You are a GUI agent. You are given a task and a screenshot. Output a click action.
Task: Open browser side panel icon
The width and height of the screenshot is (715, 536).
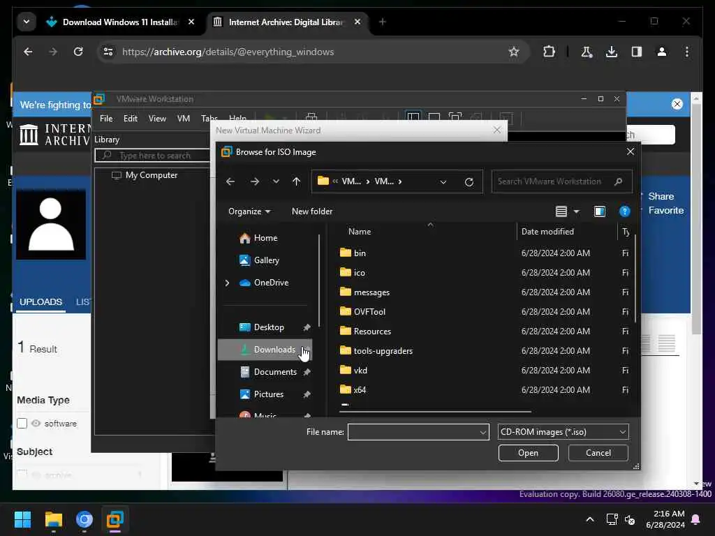[x=637, y=52]
